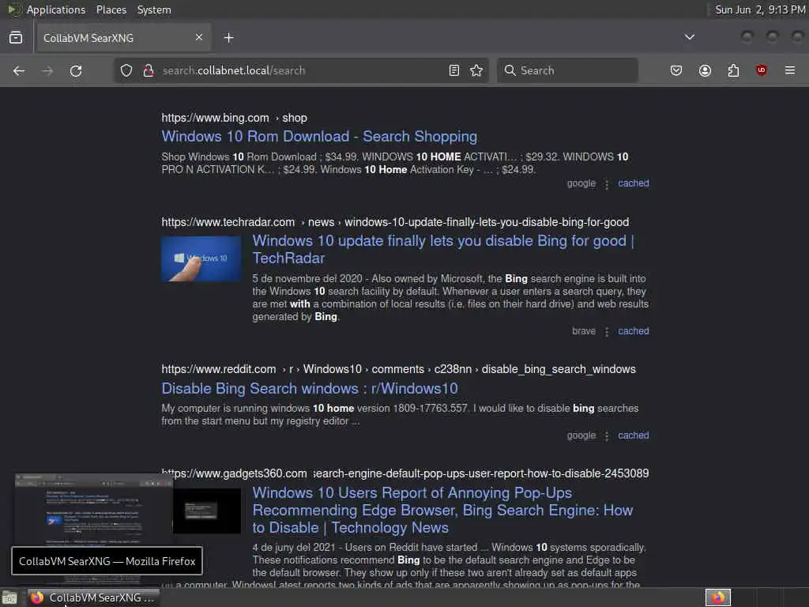Open cached version of reddit result
The height and width of the screenshot is (607, 809).
(634, 435)
